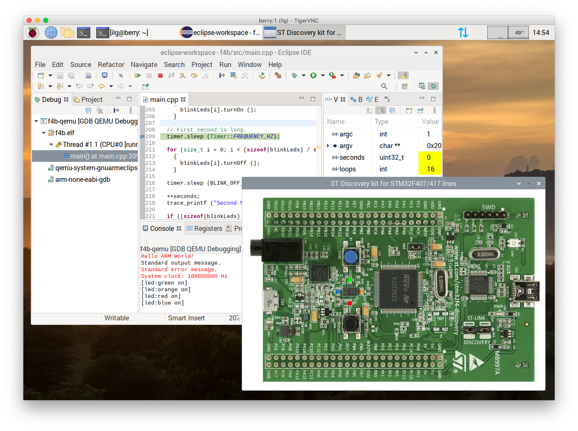Open the Run launch dropdown arrow
Image resolution: width=578 pixels, height=431 pixels.
(x=323, y=75)
